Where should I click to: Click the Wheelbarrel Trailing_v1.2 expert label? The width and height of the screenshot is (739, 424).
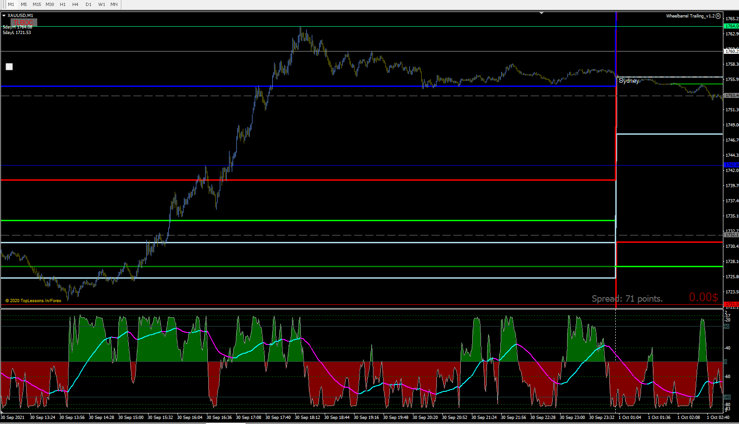(x=690, y=16)
